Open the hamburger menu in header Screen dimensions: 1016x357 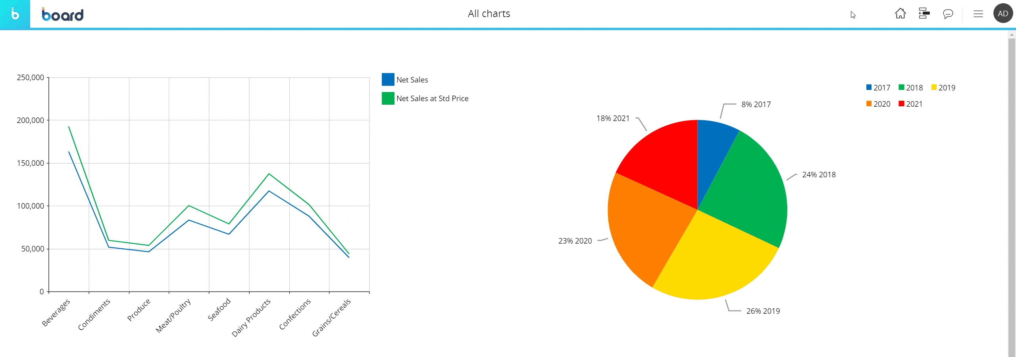point(978,14)
